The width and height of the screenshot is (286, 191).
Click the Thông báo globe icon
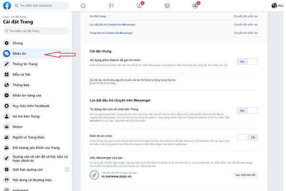pyautogui.click(x=7, y=85)
